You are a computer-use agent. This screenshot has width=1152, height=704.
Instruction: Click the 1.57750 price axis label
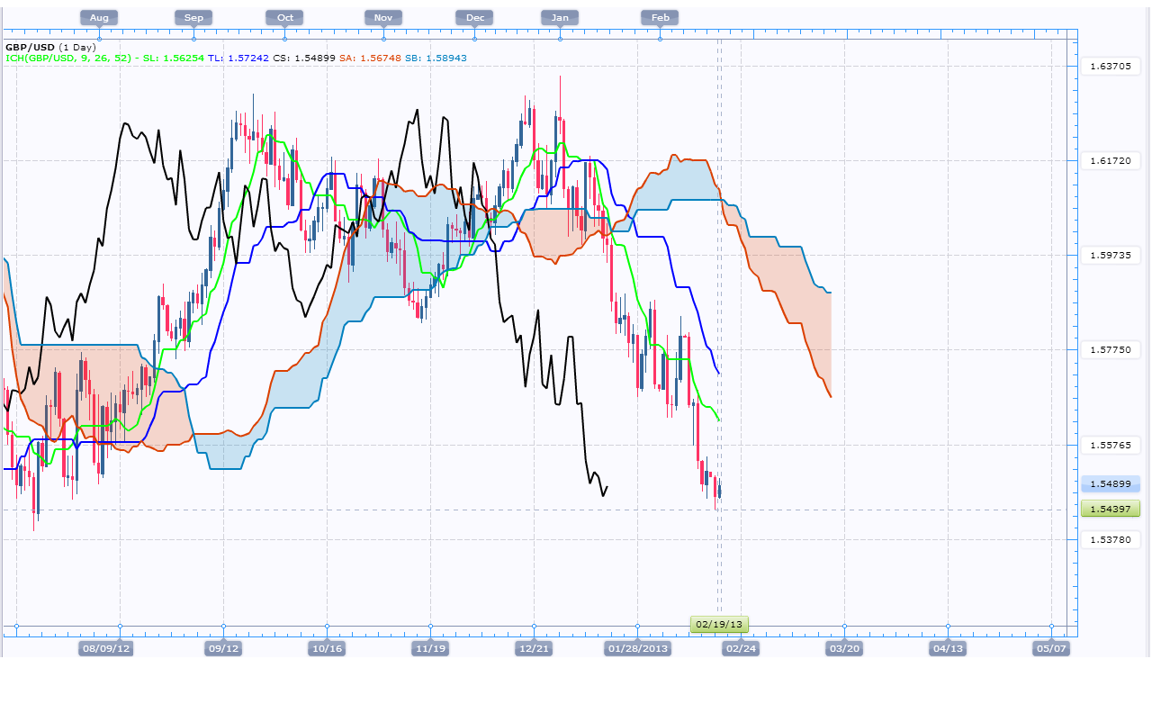click(1110, 349)
